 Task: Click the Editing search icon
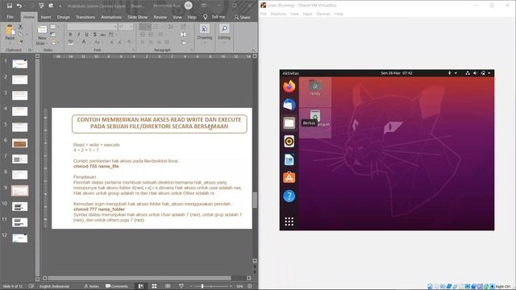(224, 29)
